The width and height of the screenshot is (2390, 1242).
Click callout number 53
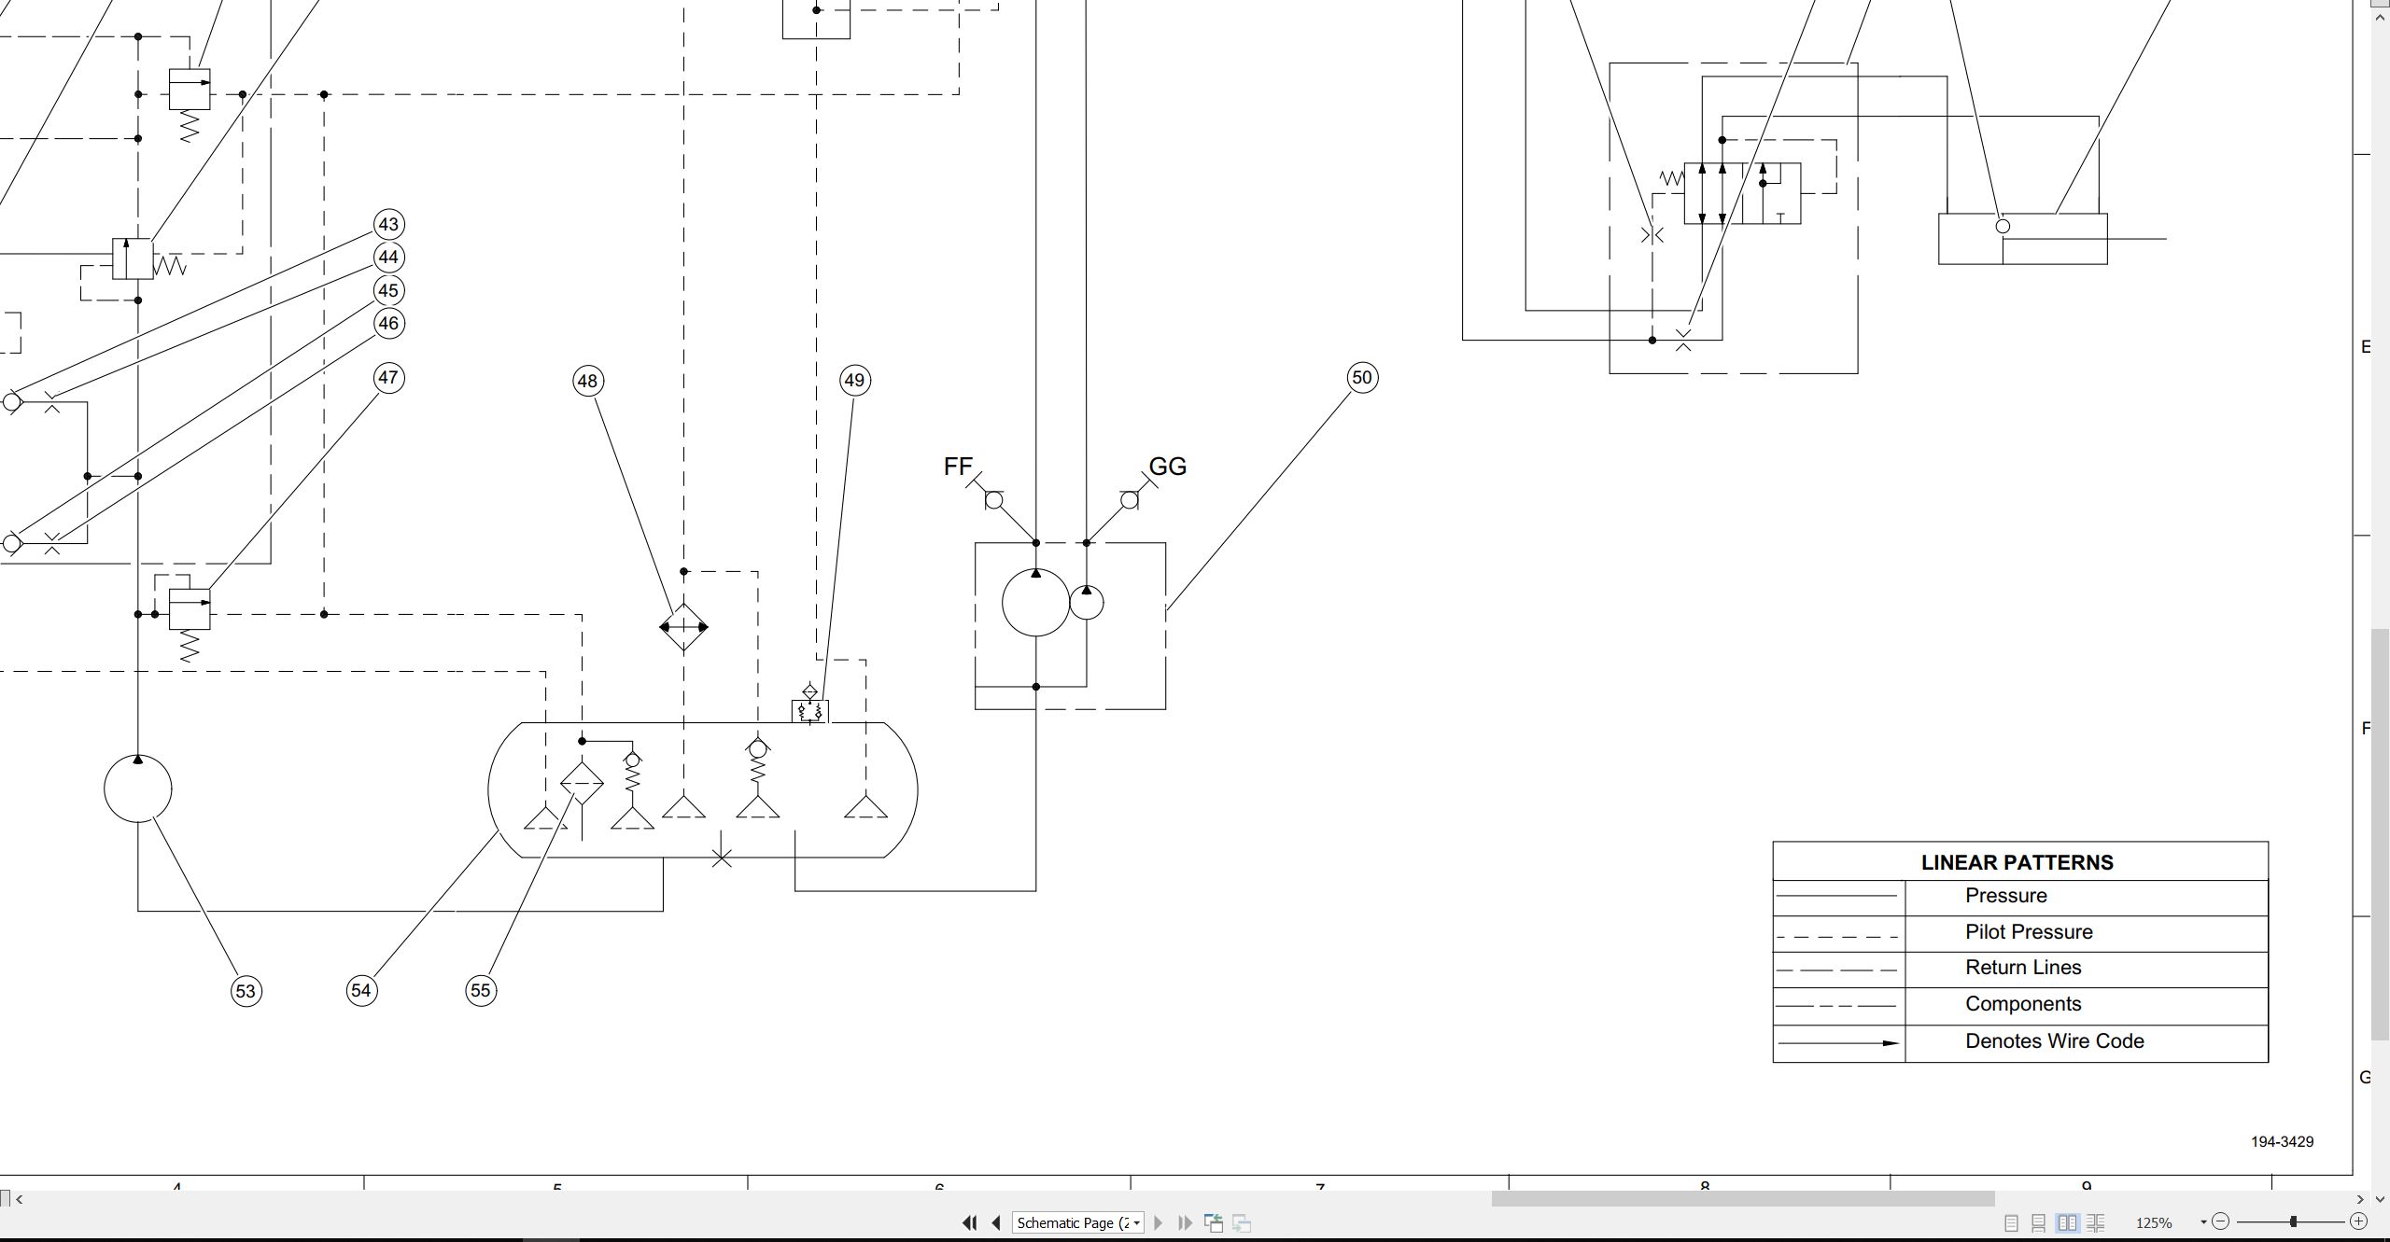[246, 991]
